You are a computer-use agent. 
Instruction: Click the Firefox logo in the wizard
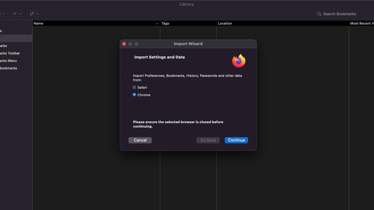pyautogui.click(x=239, y=61)
